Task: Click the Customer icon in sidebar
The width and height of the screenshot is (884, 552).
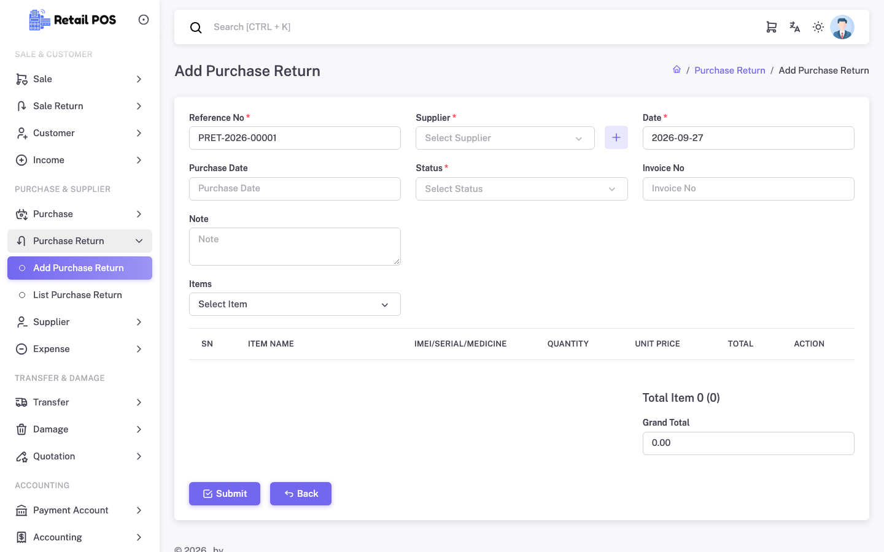Action: click(x=21, y=133)
